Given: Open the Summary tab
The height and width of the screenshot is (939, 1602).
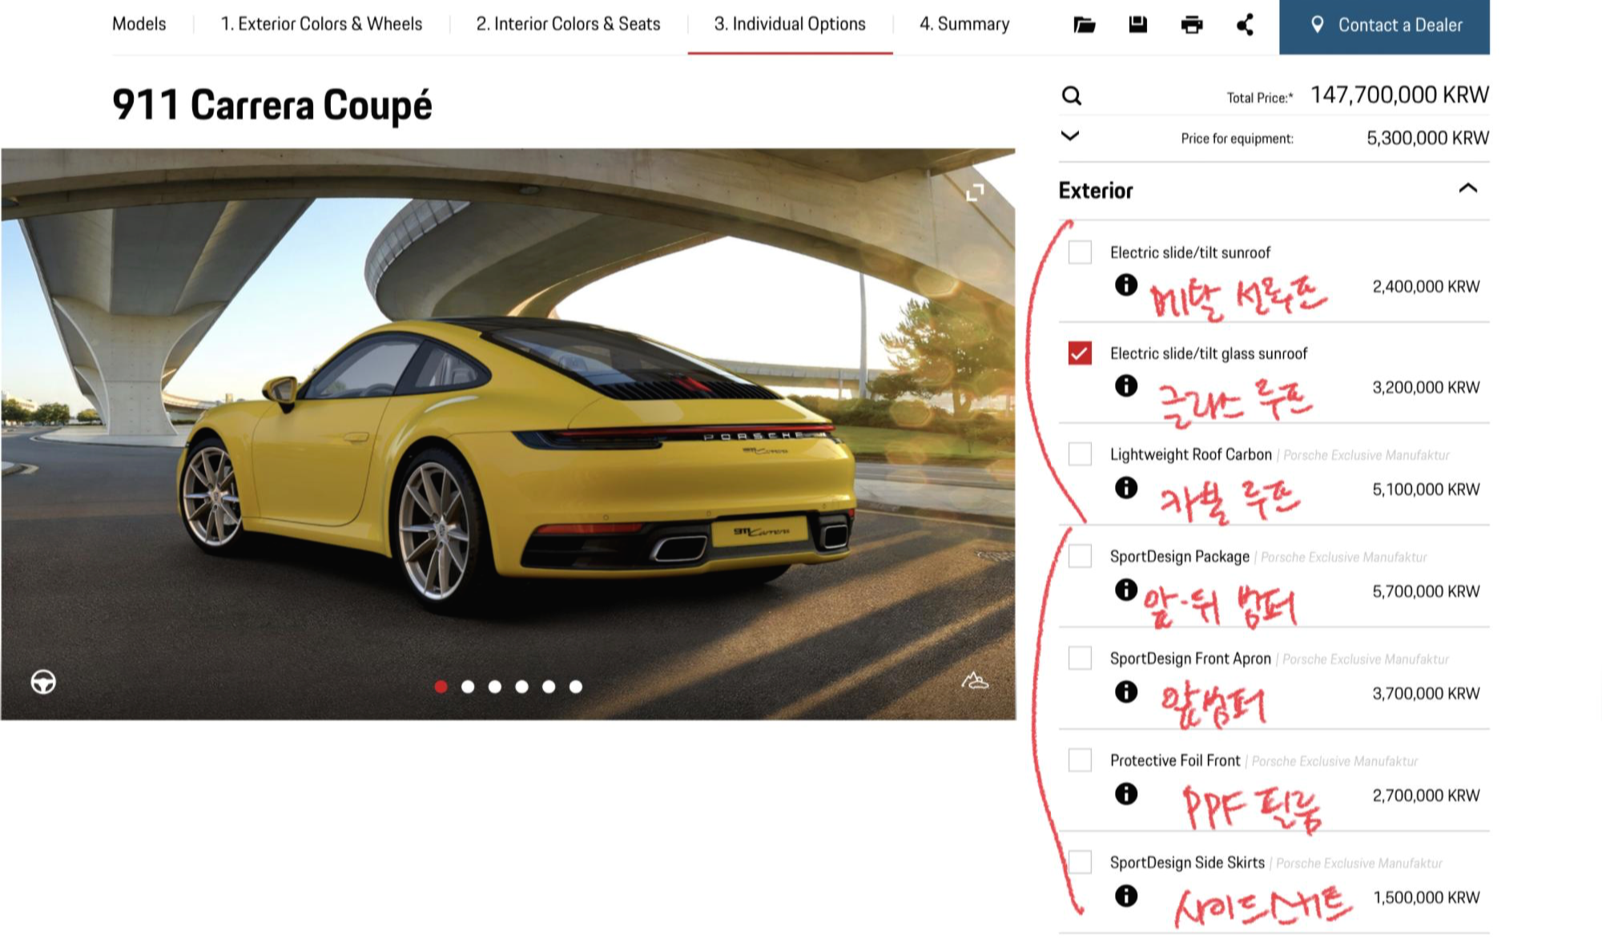Looking at the screenshot, I should 964,24.
